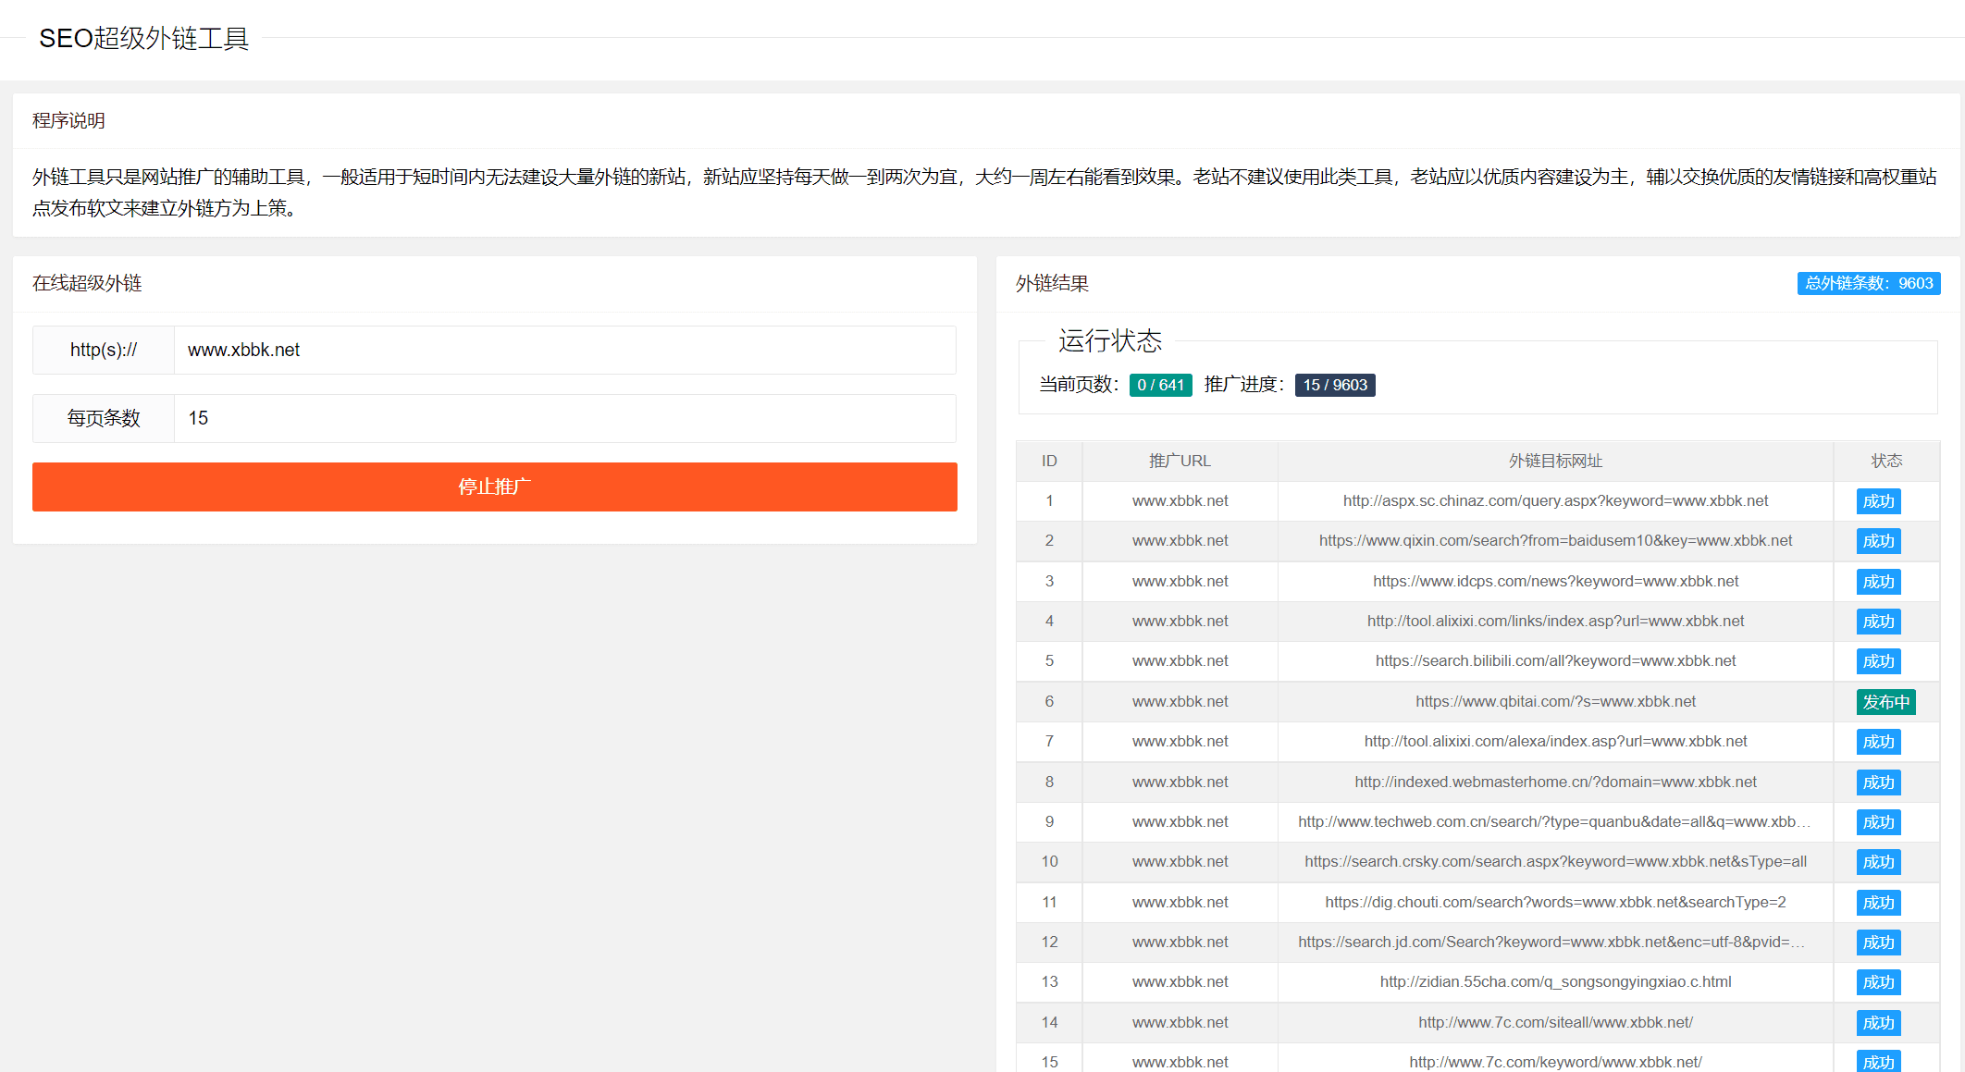Viewport: 1965px width, 1072px height.
Task: Click the 成功 status badge in row 10
Action: (1878, 862)
